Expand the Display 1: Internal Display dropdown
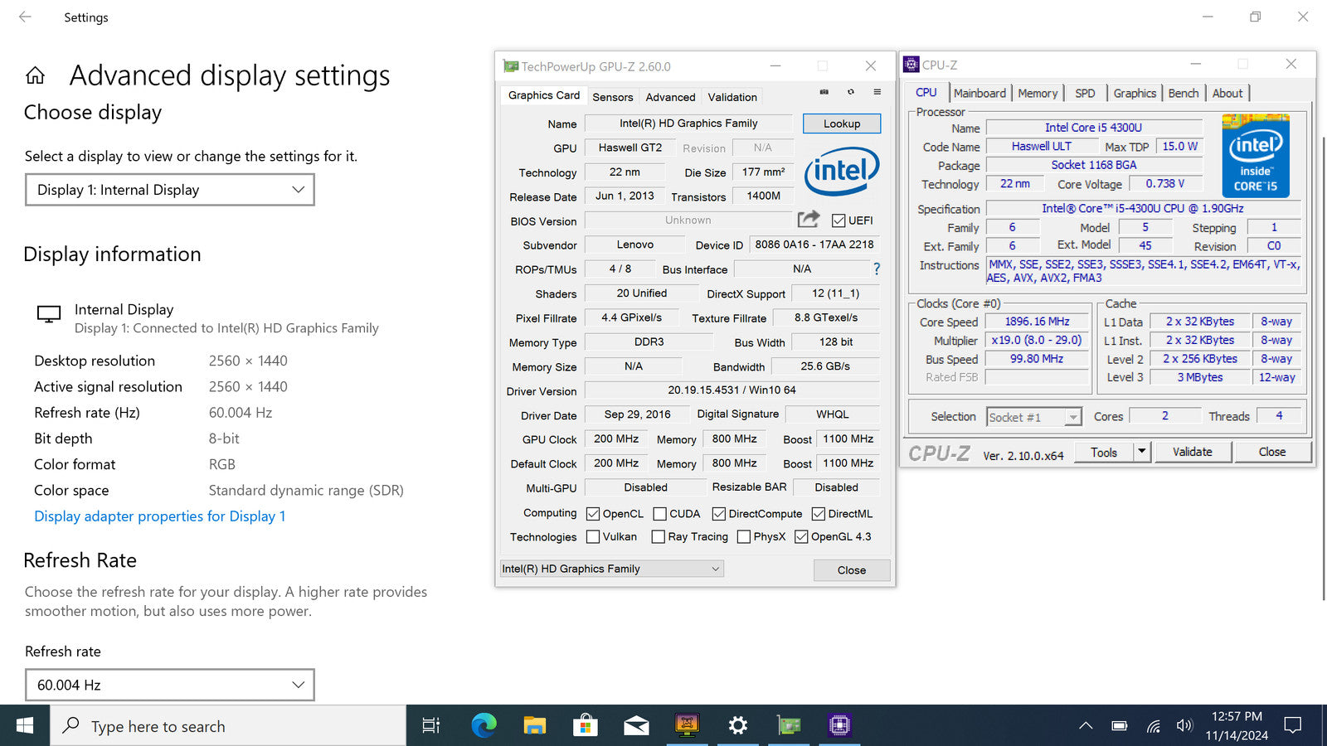 (x=170, y=190)
